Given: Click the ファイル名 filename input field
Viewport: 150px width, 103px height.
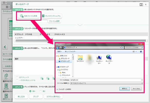Looking at the screenshot, I should pos(107,80).
